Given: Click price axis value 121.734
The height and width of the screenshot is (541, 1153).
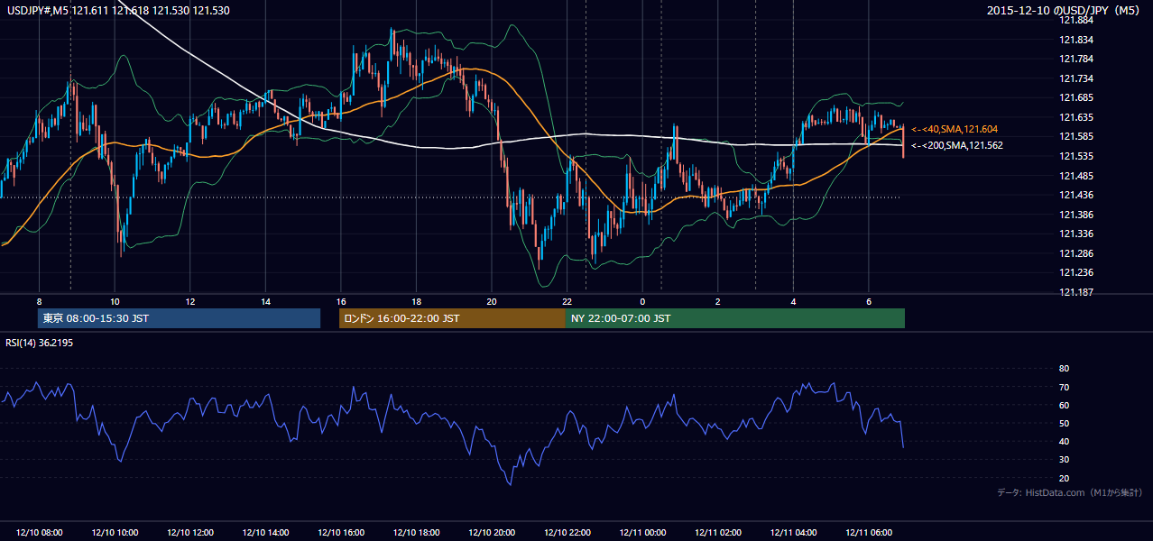Looking at the screenshot, I should pos(1077,78).
